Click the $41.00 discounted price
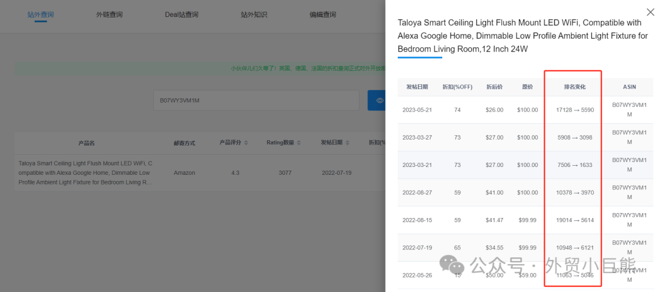657x292 pixels. pos(495,192)
